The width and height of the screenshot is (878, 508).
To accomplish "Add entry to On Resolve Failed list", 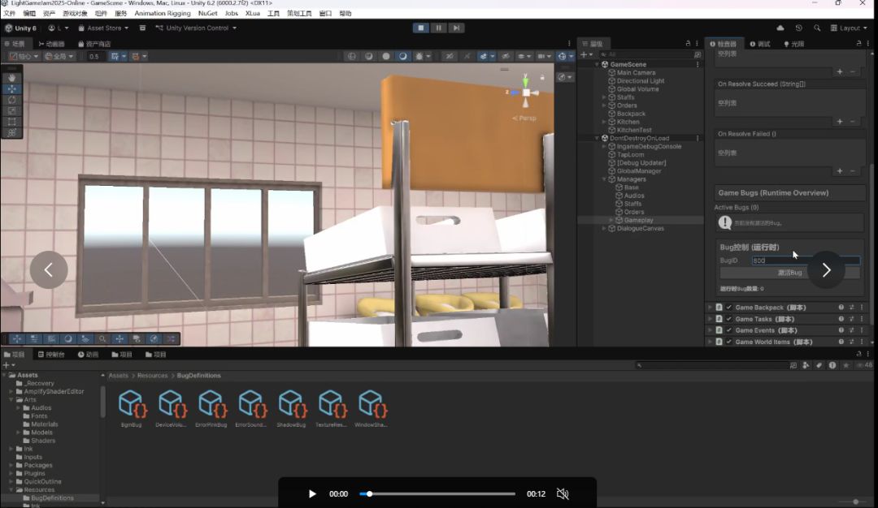I will tap(839, 171).
